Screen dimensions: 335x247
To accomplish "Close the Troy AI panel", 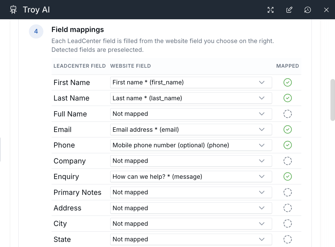I will click(326, 10).
